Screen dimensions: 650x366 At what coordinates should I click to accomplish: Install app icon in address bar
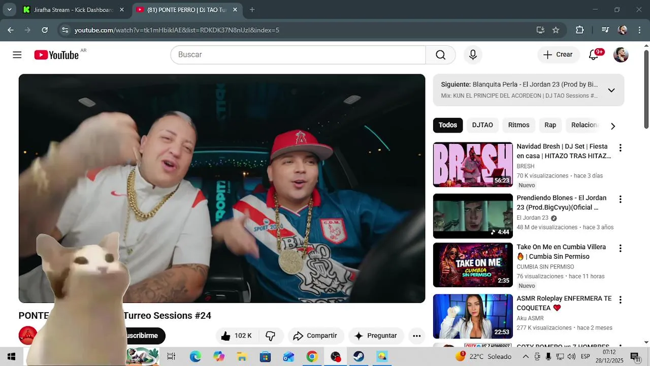540,30
